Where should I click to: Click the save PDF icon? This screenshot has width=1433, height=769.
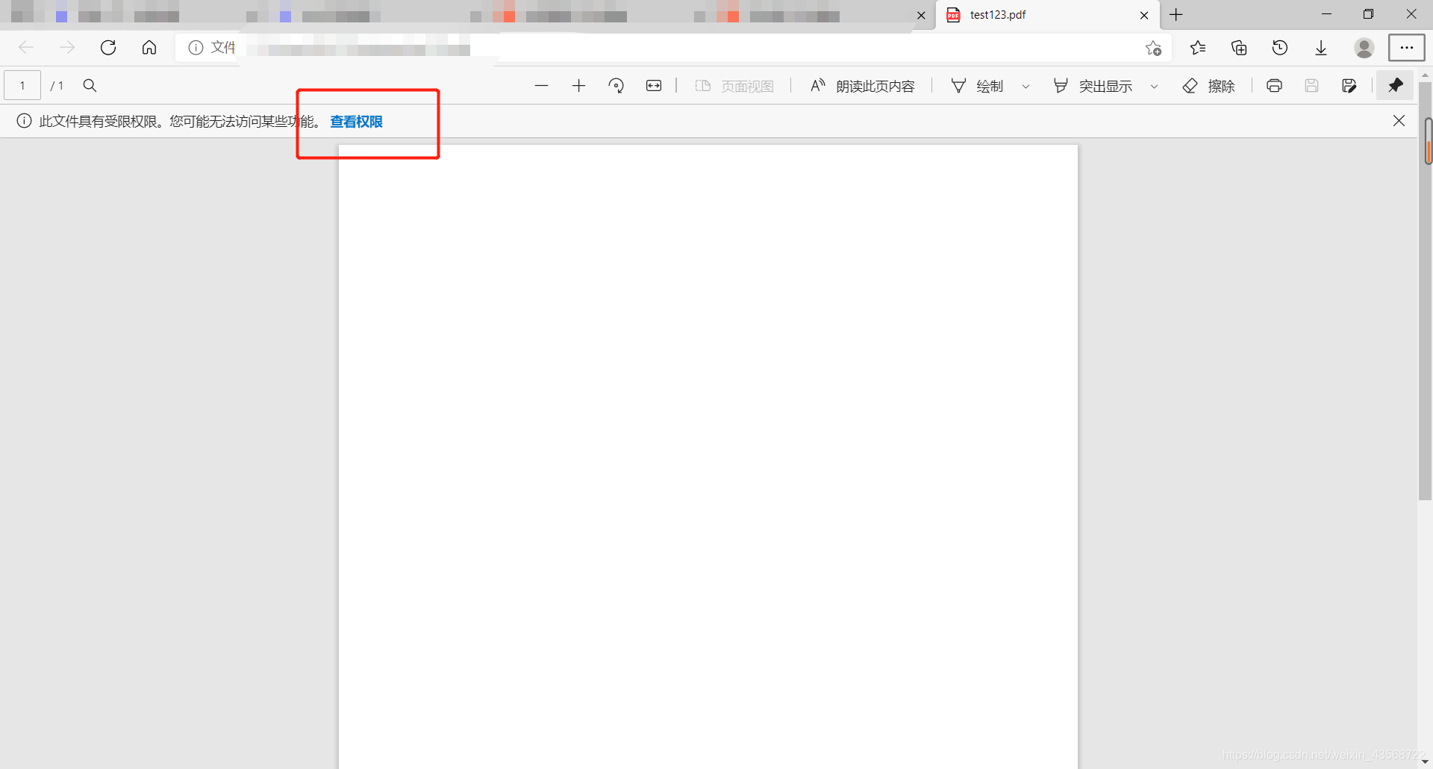point(1312,86)
